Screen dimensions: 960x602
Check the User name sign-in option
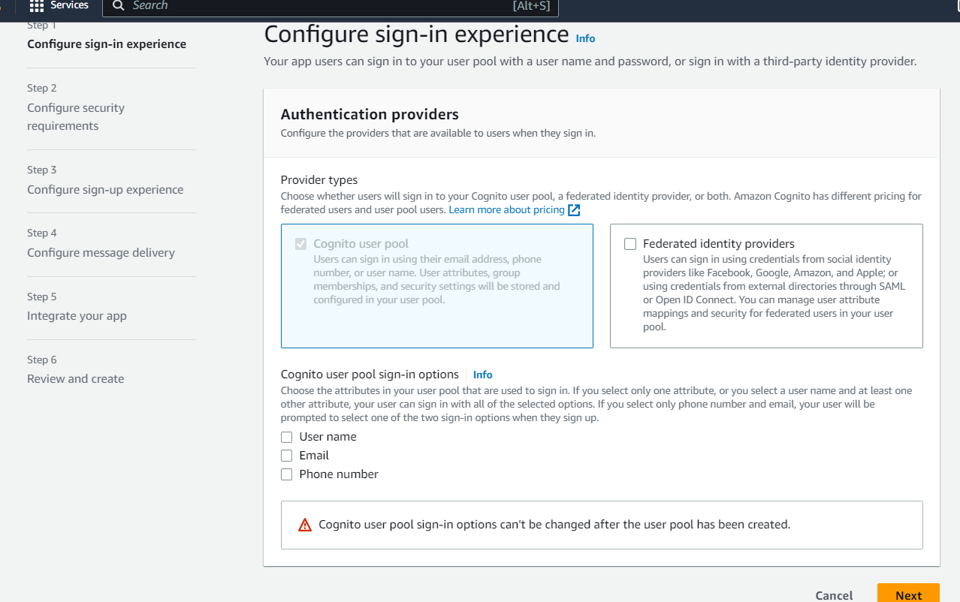pos(286,437)
